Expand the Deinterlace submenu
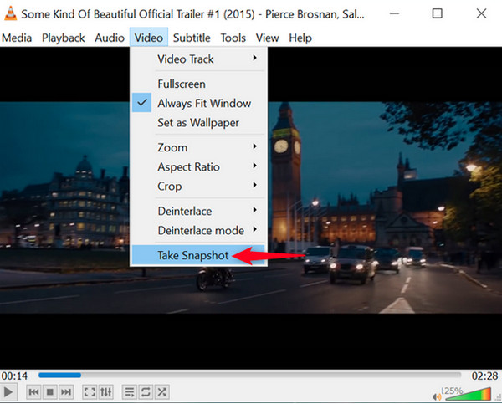Viewport: 502px width, 404px height. 198,211
